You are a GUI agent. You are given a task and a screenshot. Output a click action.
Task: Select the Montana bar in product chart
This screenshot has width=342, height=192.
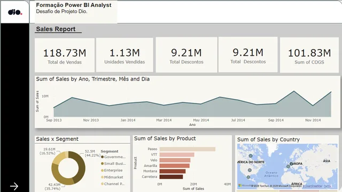pos(173,171)
